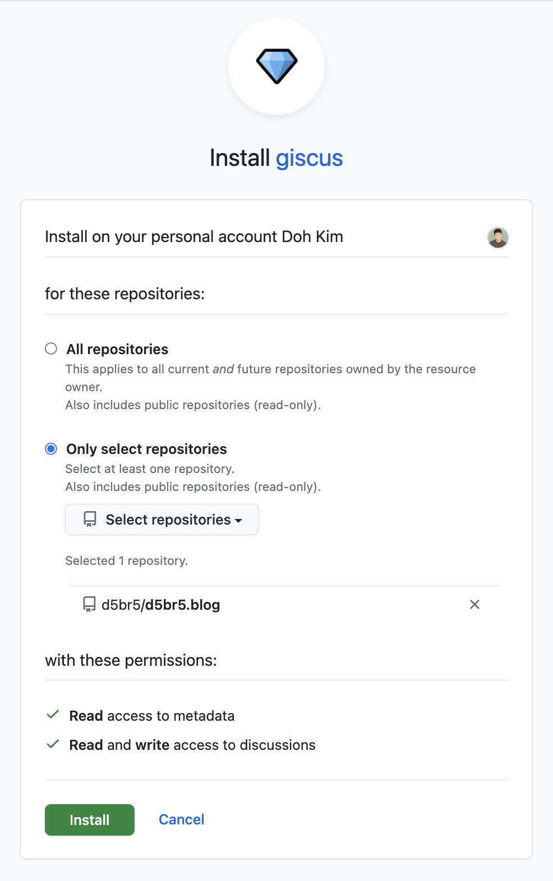Screen dimensions: 553x881
Task: Open the giscus app link in heading
Action: point(309,158)
